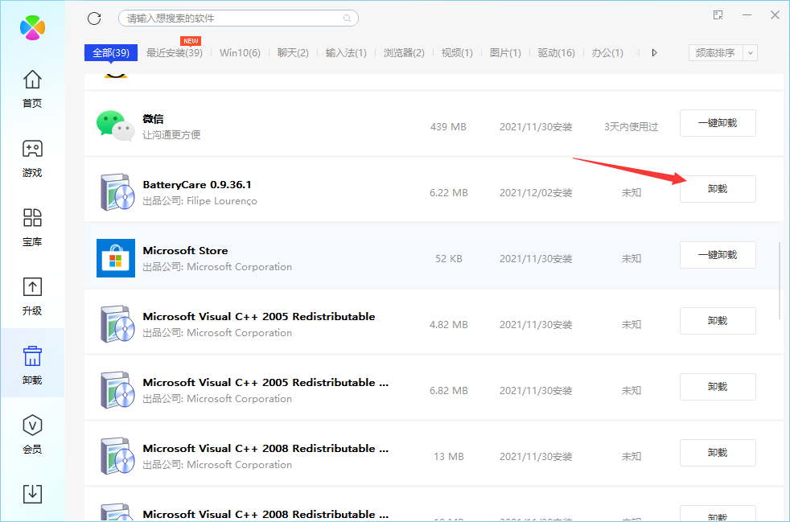The height and width of the screenshot is (522, 790).
Task: Click the mini-mode window icon
Action: click(x=718, y=15)
